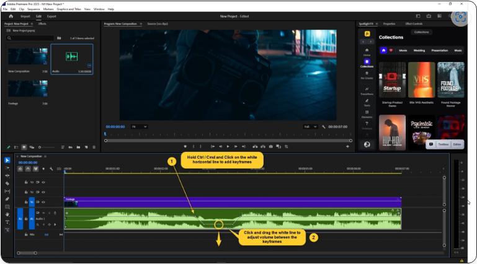The height and width of the screenshot is (264, 477).
Task: Switch to the Effect Controls tab
Action: [414, 24]
